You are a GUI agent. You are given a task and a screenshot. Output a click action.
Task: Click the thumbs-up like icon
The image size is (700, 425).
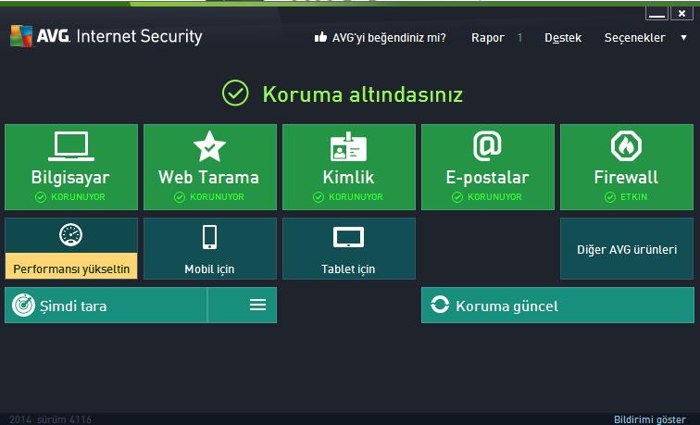tap(320, 37)
